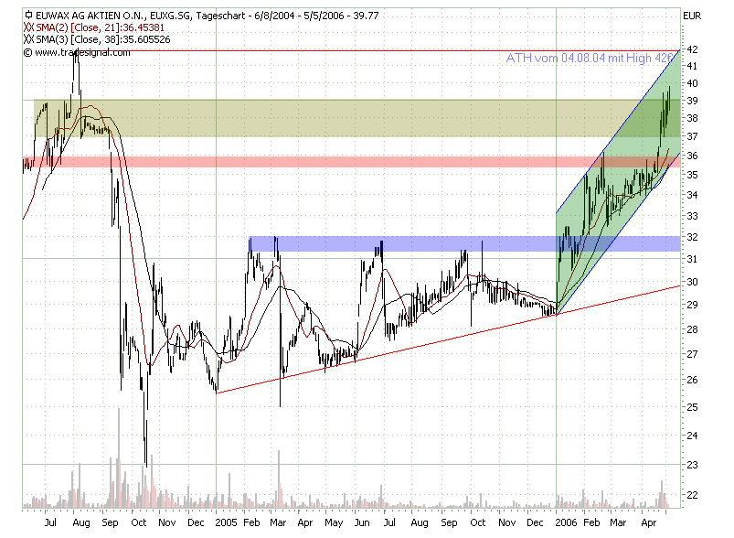Select the 40 price axis label
734x538 pixels.
pos(692,83)
